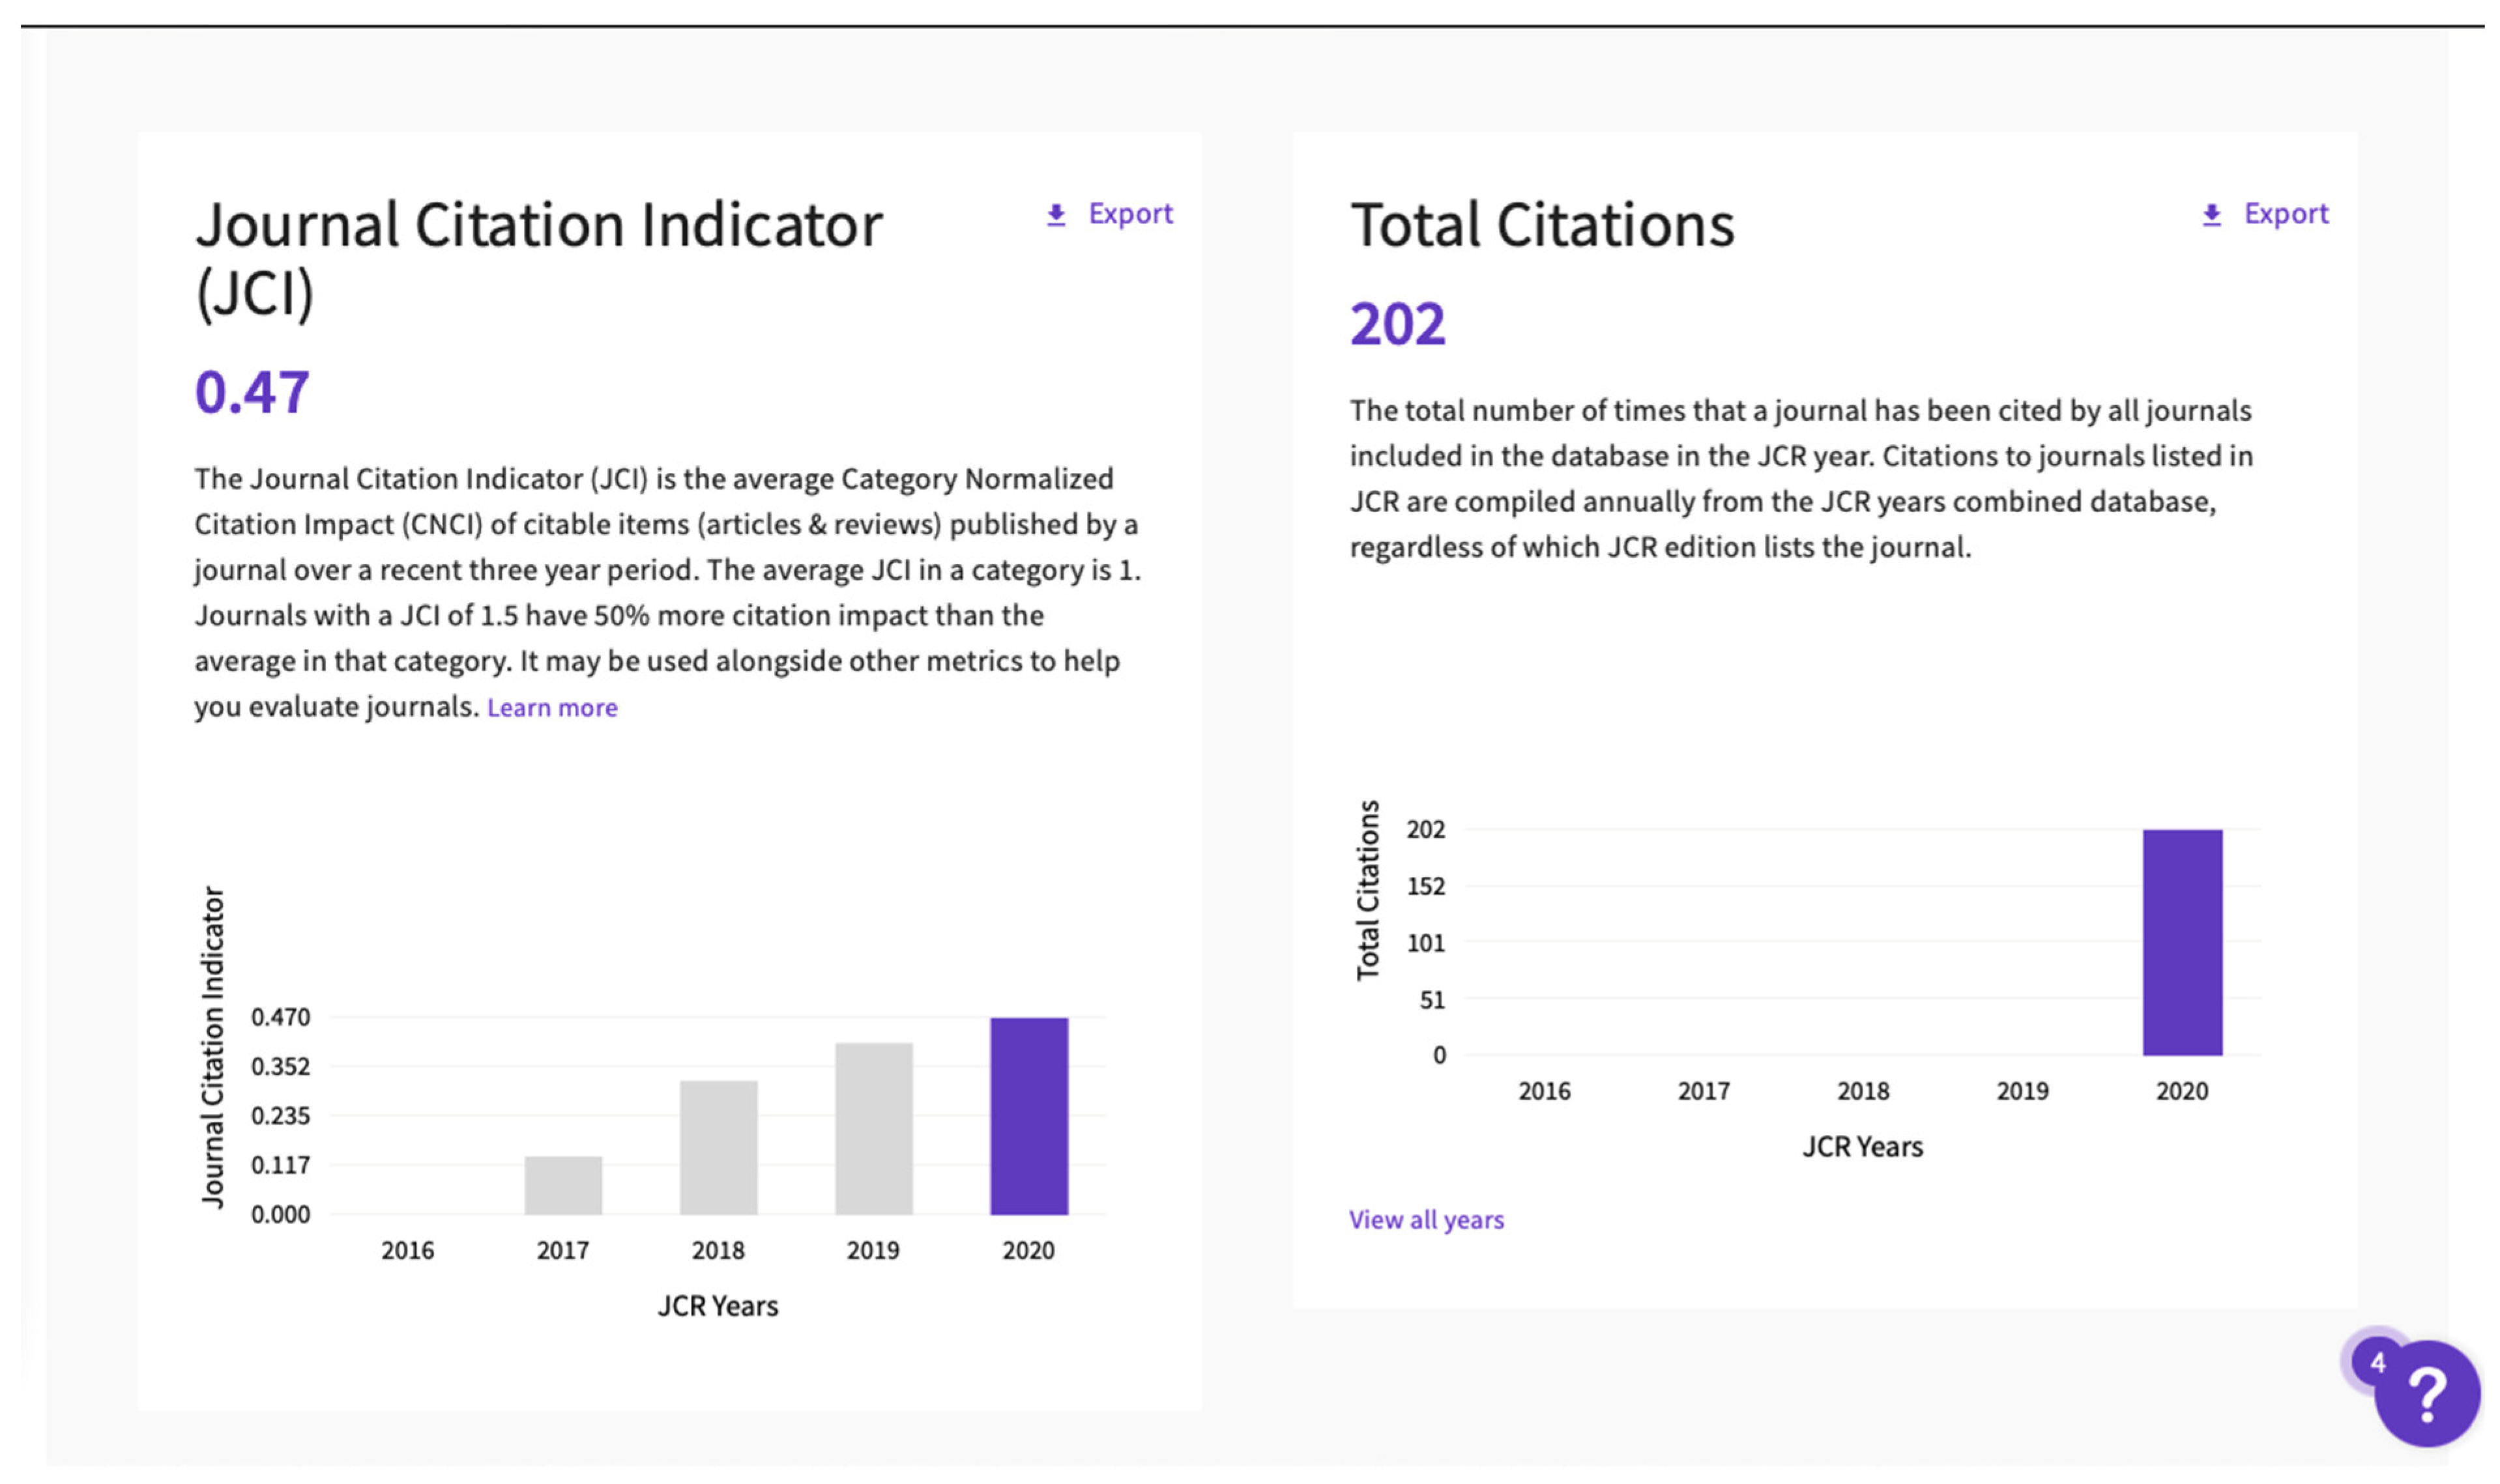Viewport: 2500px width, 1484px height.
Task: Click Export text in JCI panel
Action: [1131, 214]
